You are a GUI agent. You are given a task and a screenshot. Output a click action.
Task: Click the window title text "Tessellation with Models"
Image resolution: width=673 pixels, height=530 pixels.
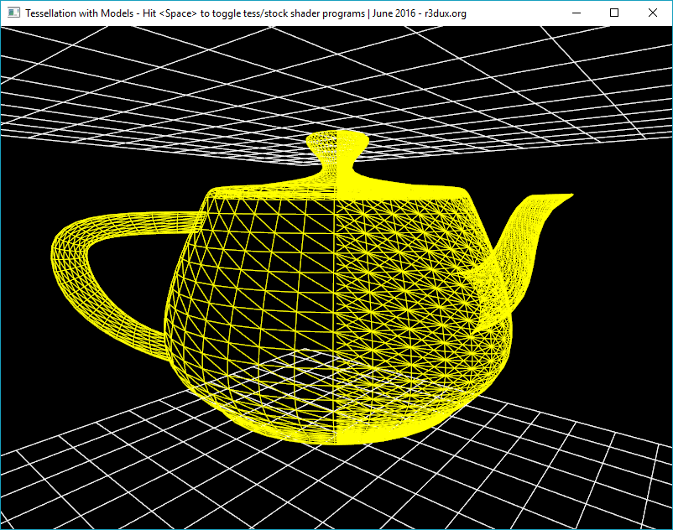click(80, 13)
